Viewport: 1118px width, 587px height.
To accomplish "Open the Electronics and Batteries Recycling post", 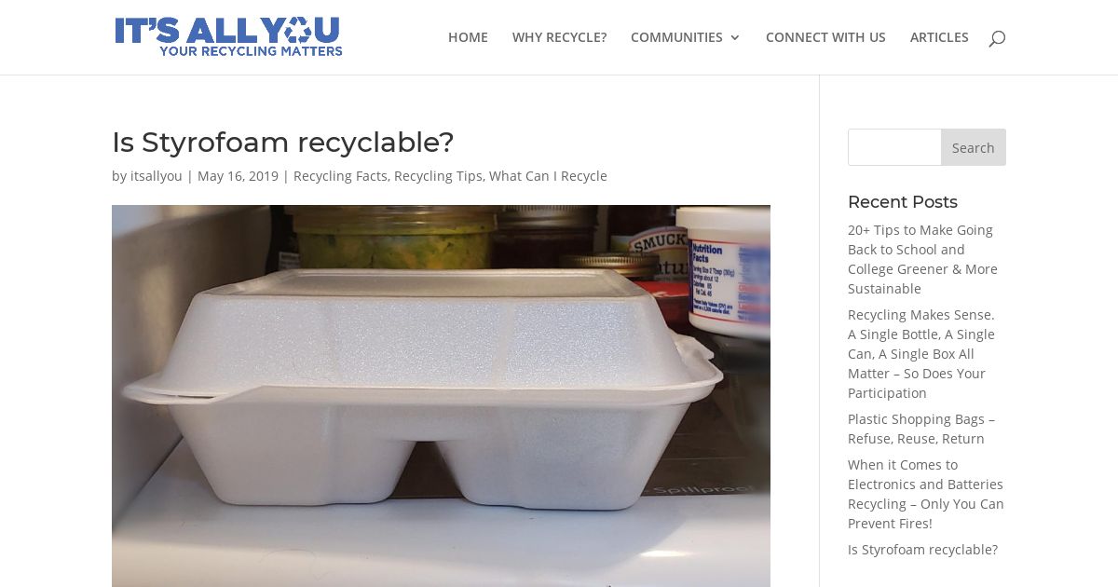I will point(925,494).
